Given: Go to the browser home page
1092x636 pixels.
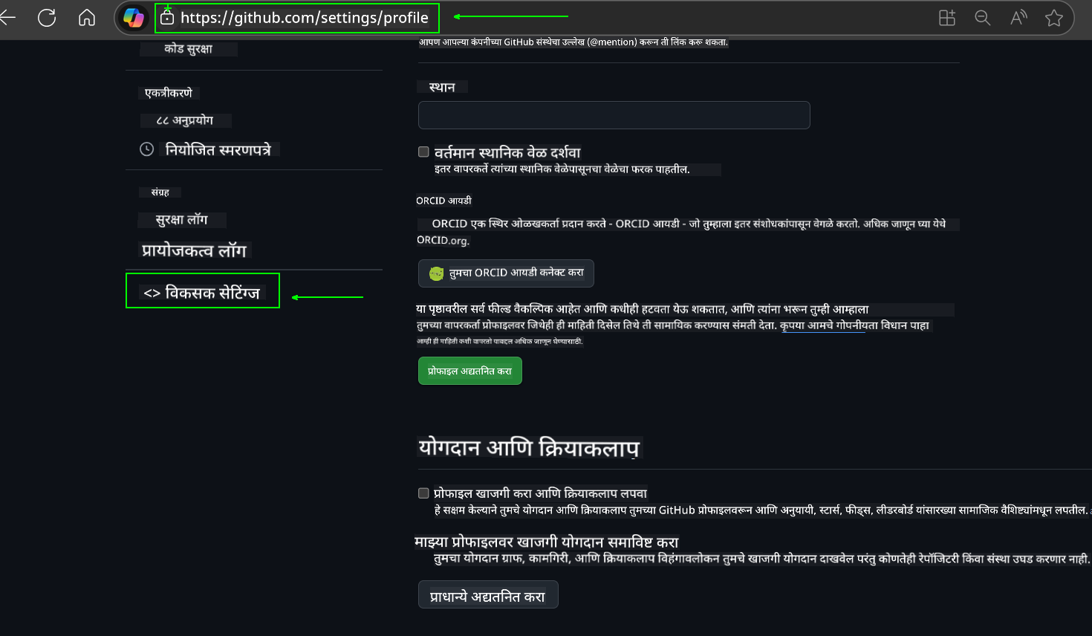Looking at the screenshot, I should [87, 18].
